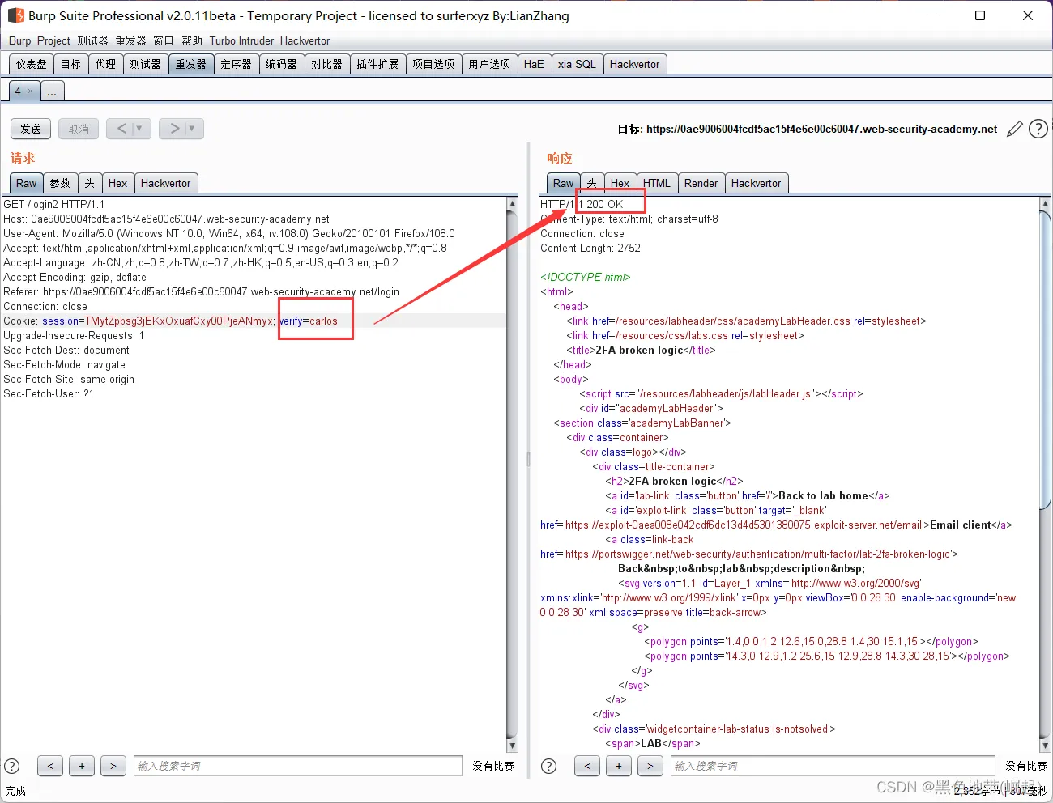This screenshot has width=1053, height=803.
Task: Switch to the 用户选项 user options tab
Action: tap(489, 64)
